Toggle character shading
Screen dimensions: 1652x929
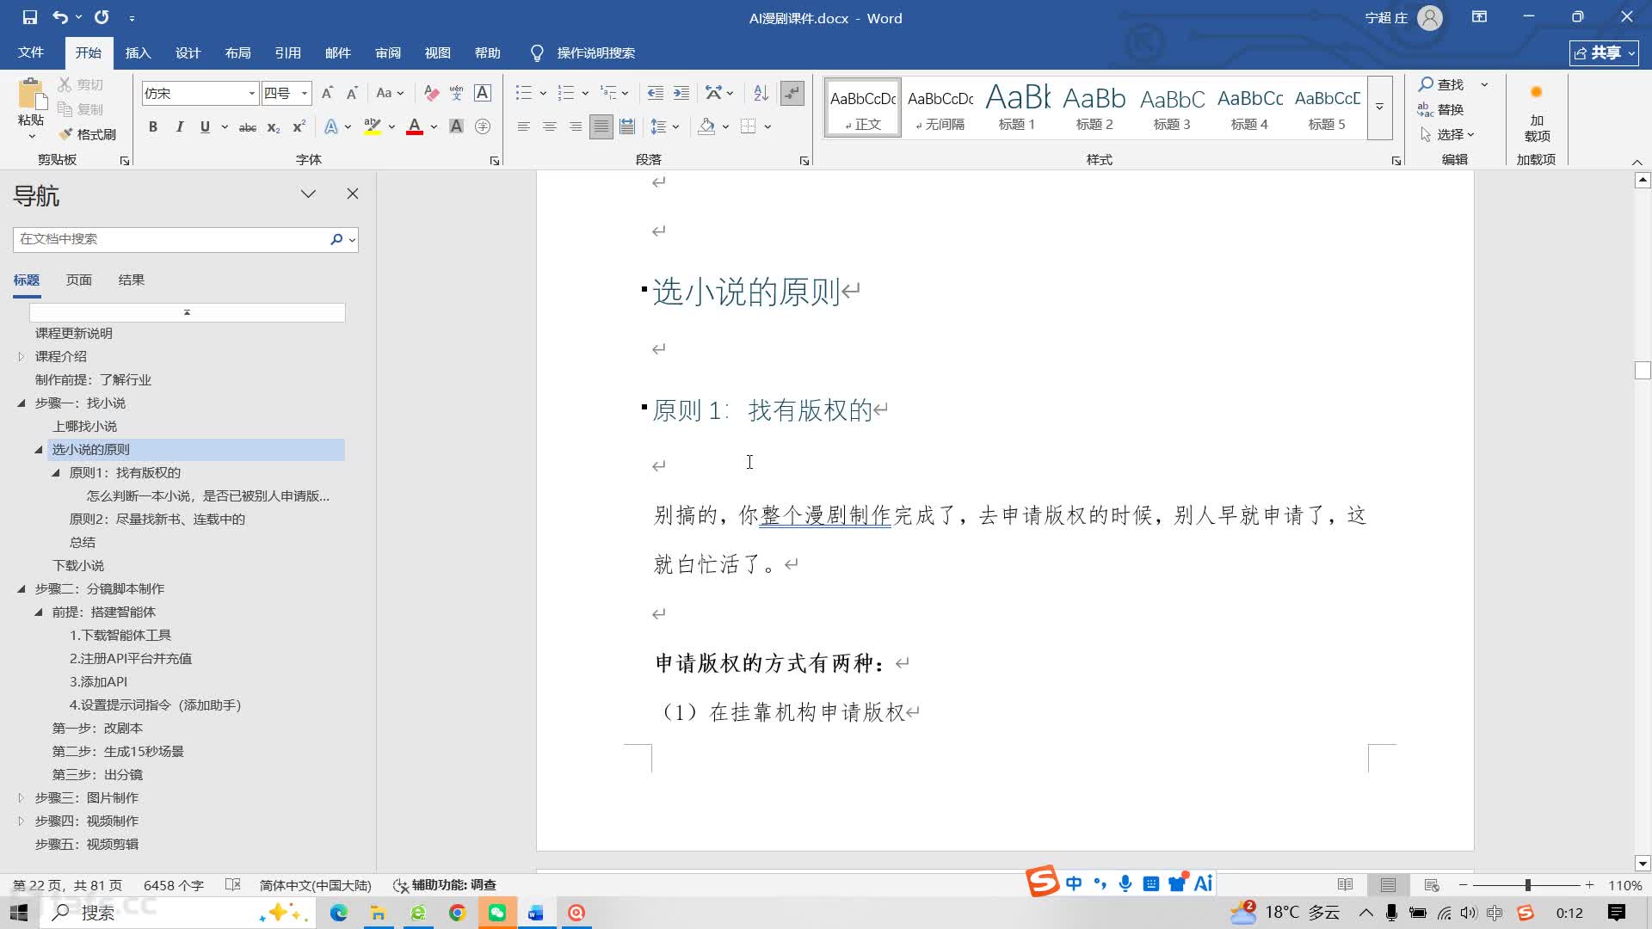pos(457,127)
